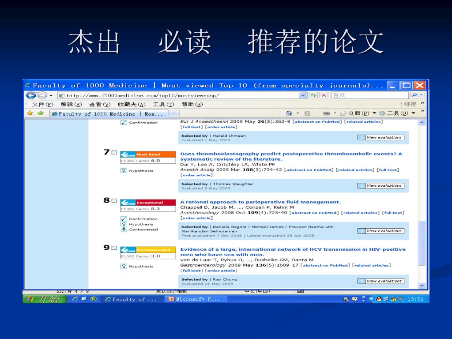
Task: Click the magnifier search button
Action: pos(414,95)
